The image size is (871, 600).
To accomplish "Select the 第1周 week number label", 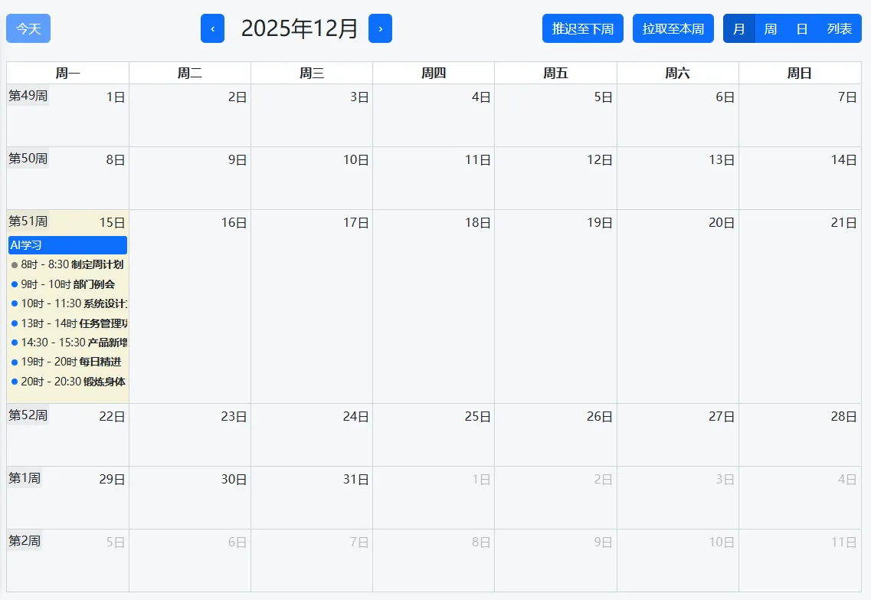I will point(25,478).
